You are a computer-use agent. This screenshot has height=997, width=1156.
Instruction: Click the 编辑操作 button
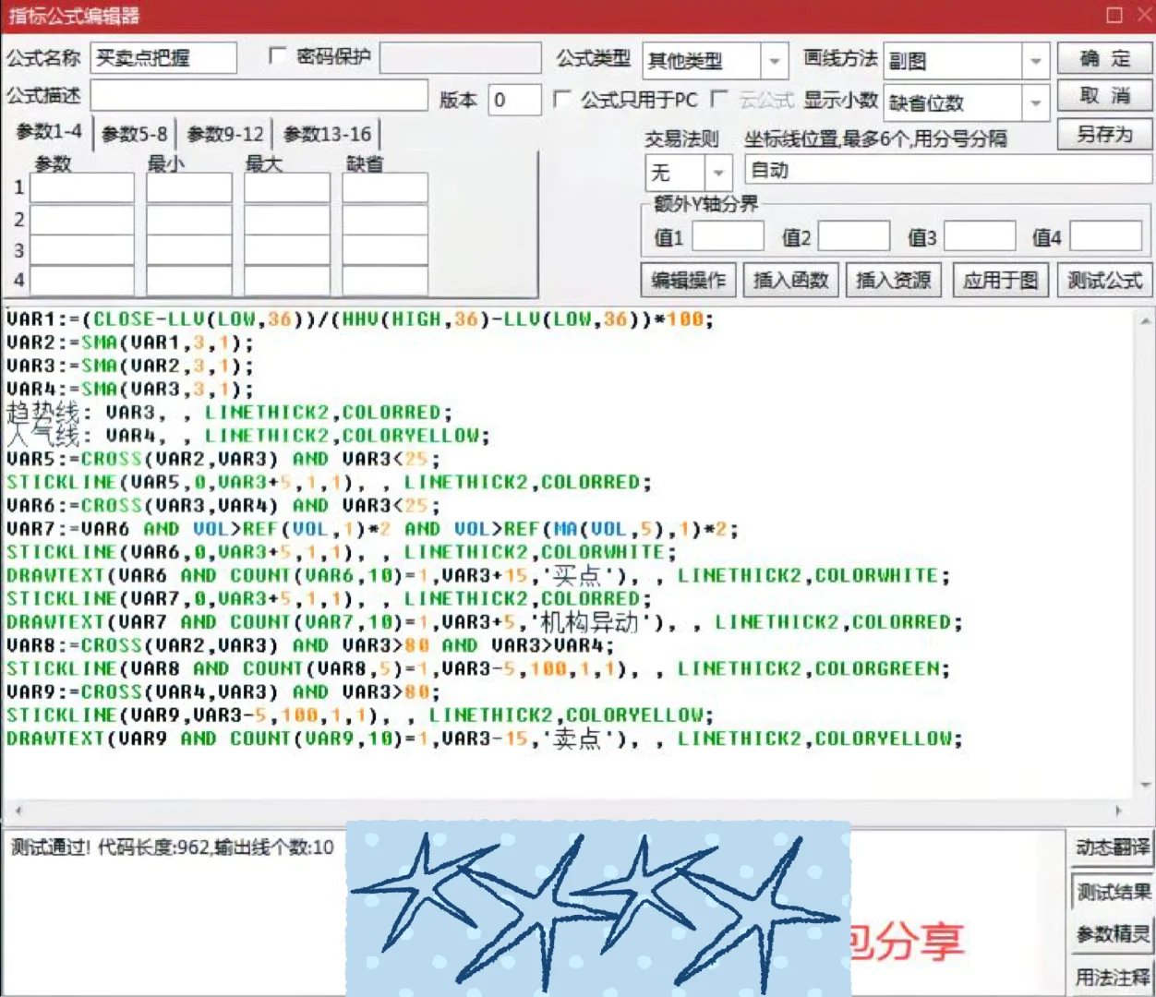[x=687, y=280]
